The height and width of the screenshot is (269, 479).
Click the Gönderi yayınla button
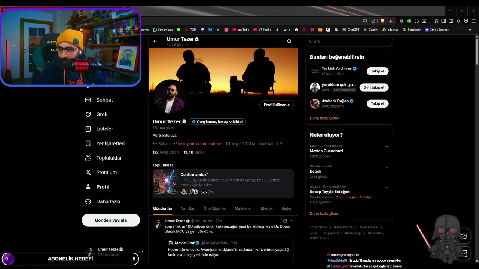click(x=111, y=220)
